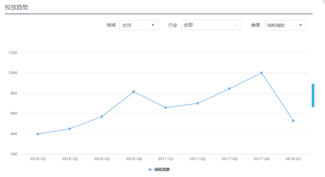Select the 2016-Q4 data point
Image resolution: width=325 pixels, height=177 pixels.
click(x=133, y=92)
